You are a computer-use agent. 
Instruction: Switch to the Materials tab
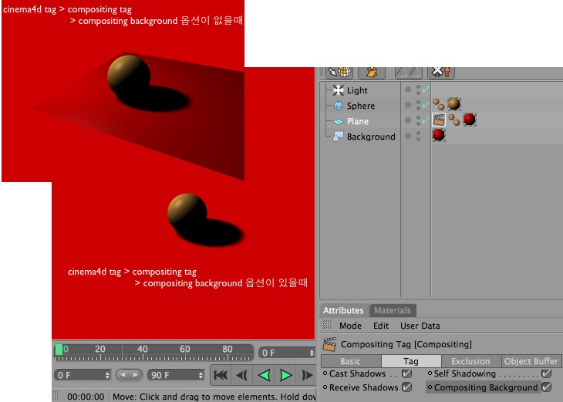[393, 310]
